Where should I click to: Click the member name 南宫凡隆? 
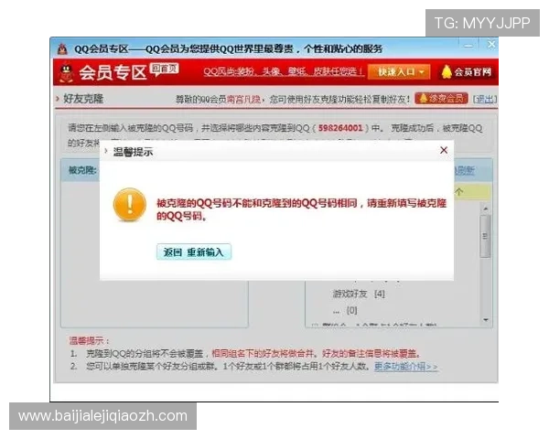[x=243, y=100]
